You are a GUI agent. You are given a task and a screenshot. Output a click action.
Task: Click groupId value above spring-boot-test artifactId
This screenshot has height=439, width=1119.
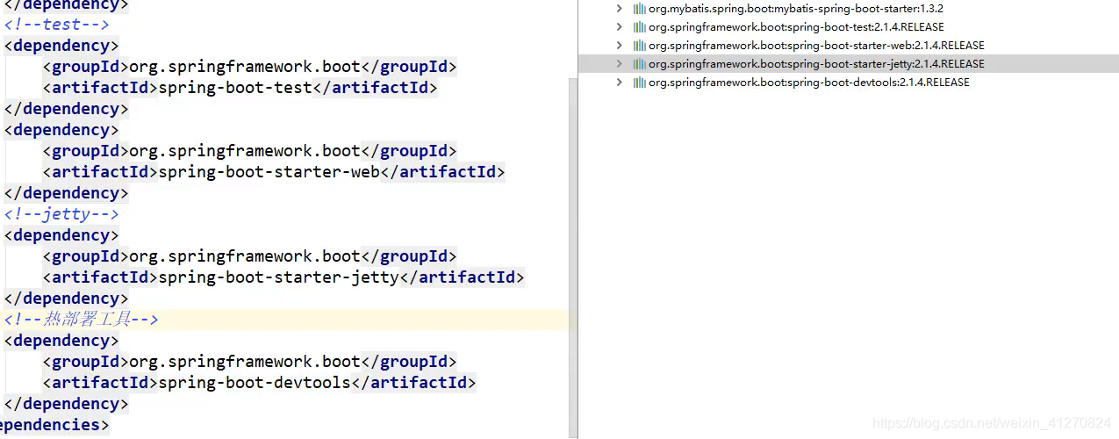(x=245, y=67)
